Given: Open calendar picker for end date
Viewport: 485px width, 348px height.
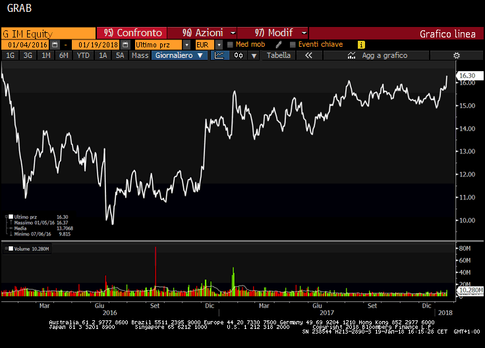Looking at the screenshot, I should [x=125, y=45].
